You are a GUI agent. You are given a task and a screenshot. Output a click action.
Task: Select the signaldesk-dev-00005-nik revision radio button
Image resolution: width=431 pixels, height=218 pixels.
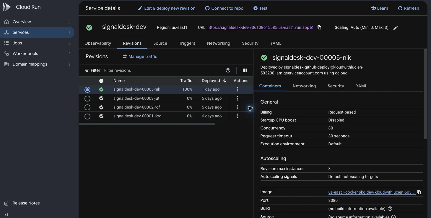point(87,89)
